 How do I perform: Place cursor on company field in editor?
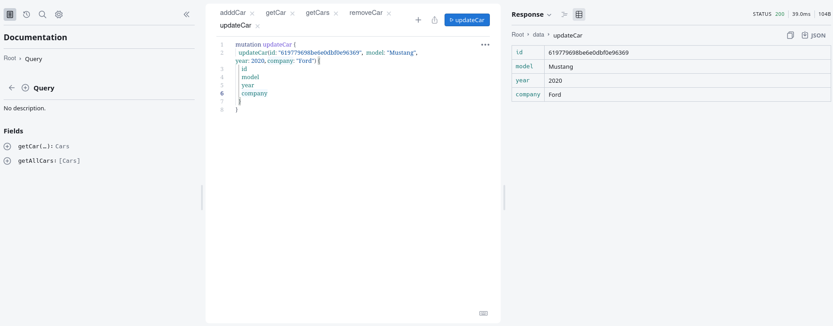254,94
